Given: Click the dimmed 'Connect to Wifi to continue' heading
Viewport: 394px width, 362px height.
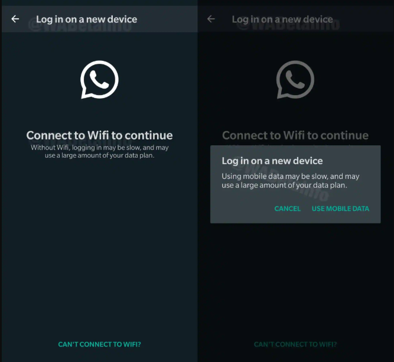Looking at the screenshot, I should pyautogui.click(x=295, y=135).
